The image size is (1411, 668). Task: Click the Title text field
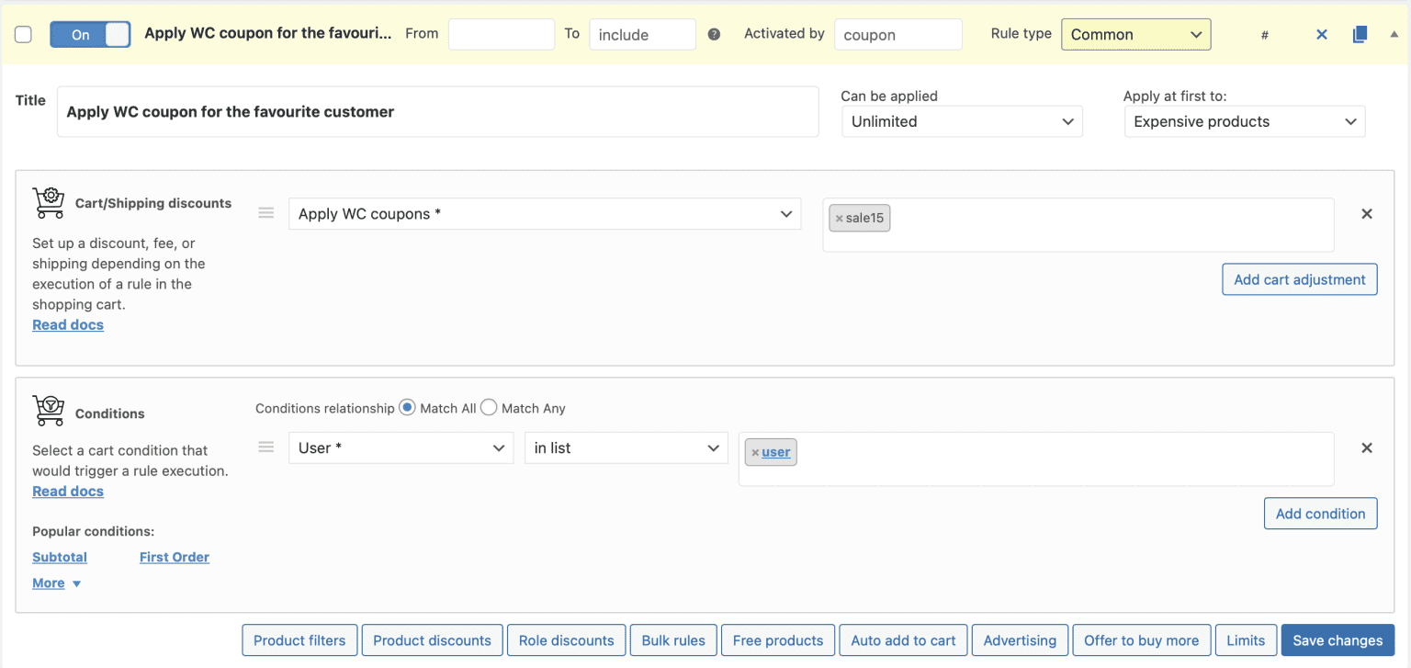point(437,112)
